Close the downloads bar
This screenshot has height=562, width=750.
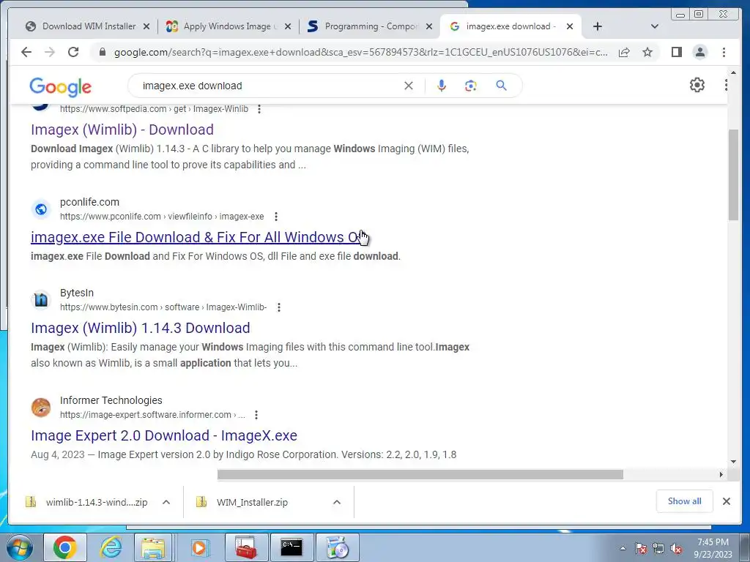(x=726, y=501)
